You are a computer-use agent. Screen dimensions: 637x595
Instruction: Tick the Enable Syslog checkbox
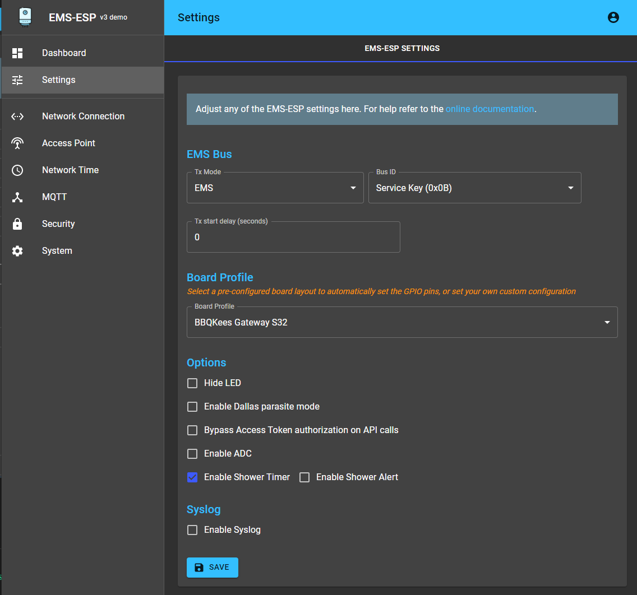click(192, 530)
